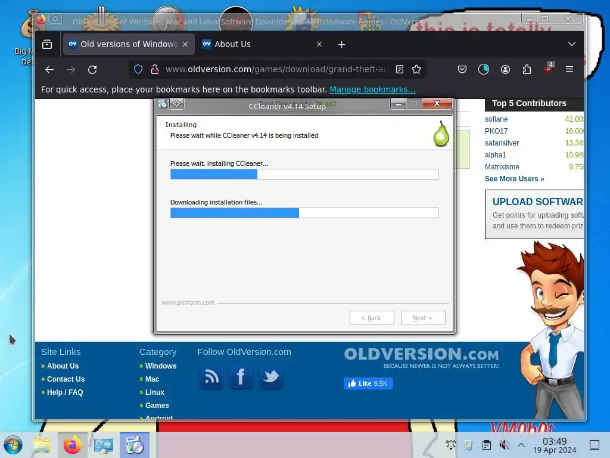Screen dimensions: 610x458
Task: Activate Firefox in the taskbar
Action: 73,445
